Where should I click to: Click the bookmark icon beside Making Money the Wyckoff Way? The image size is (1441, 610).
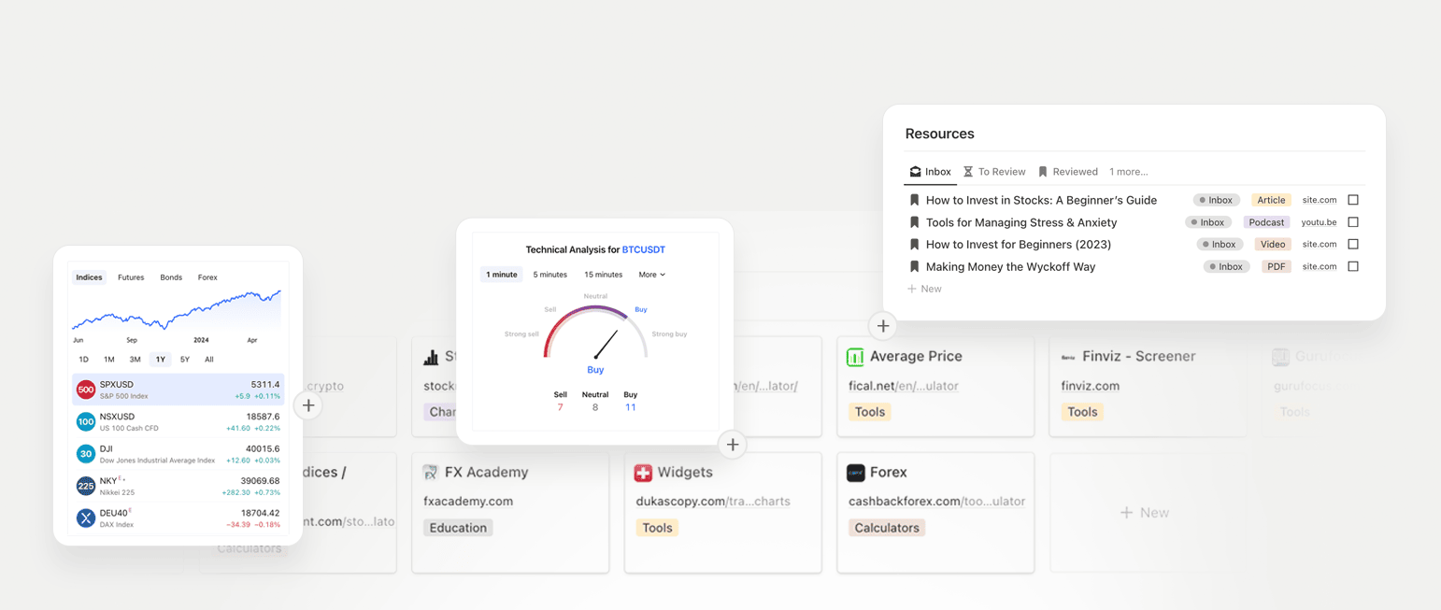tap(914, 266)
